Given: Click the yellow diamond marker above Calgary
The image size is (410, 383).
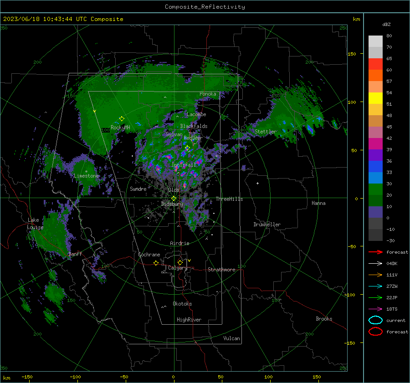Looking at the screenshot, I should tap(180, 262).
